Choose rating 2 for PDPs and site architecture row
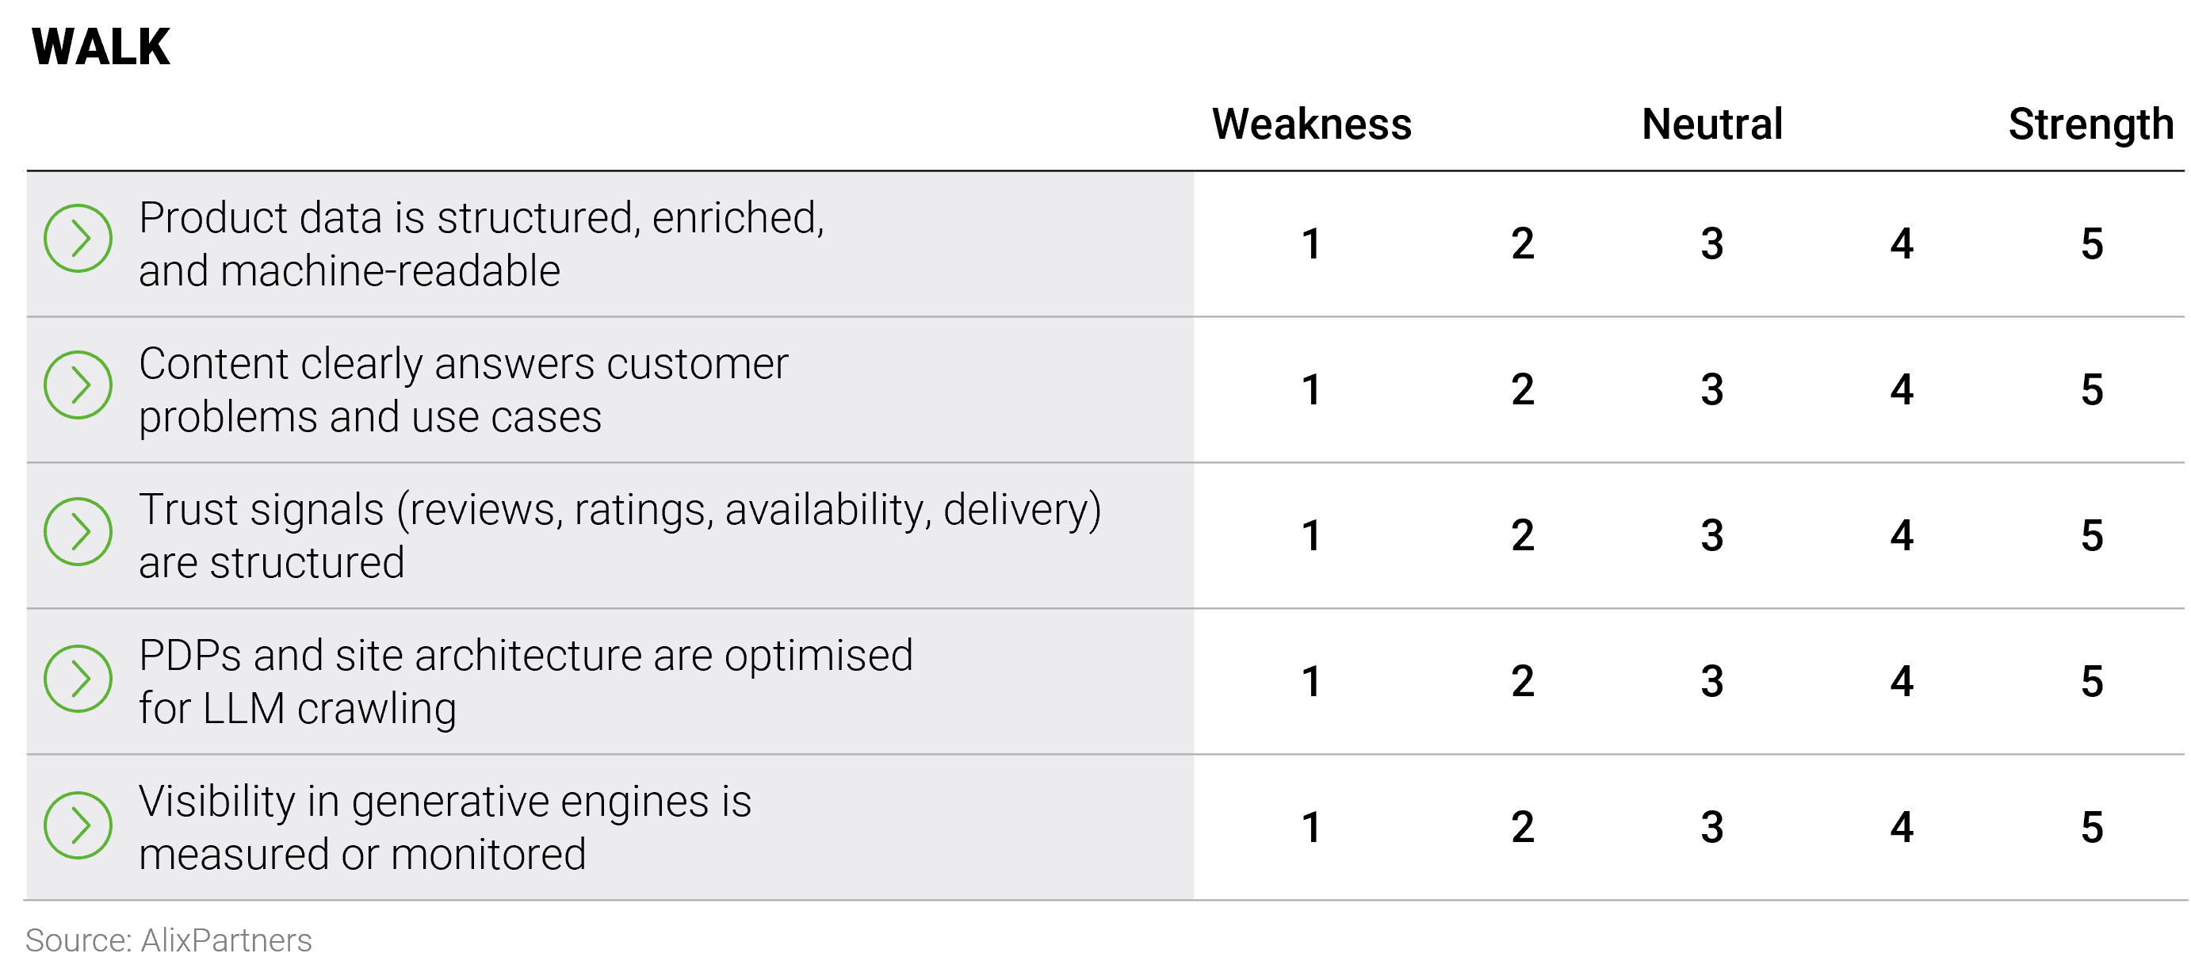Screen dimensions: 2191x980 1523,681
